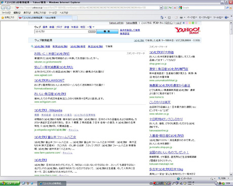Expand the Print button dropdown arrow
Viewport: 233px width, 186px height.
(x=184, y=17)
